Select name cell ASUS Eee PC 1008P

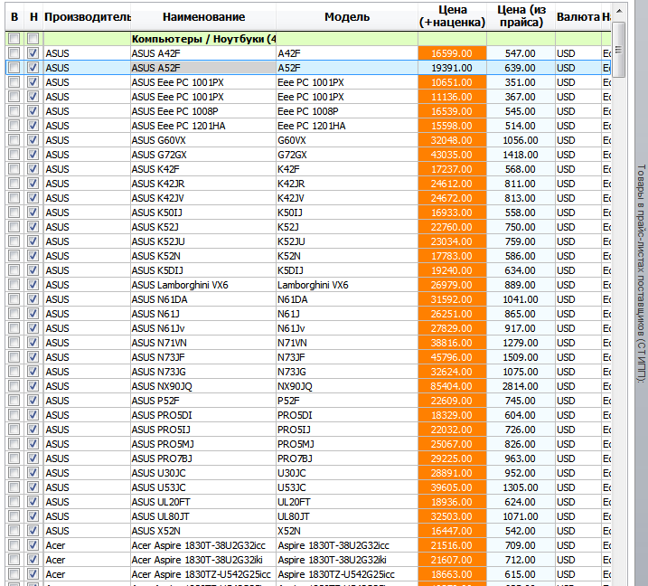point(203,111)
